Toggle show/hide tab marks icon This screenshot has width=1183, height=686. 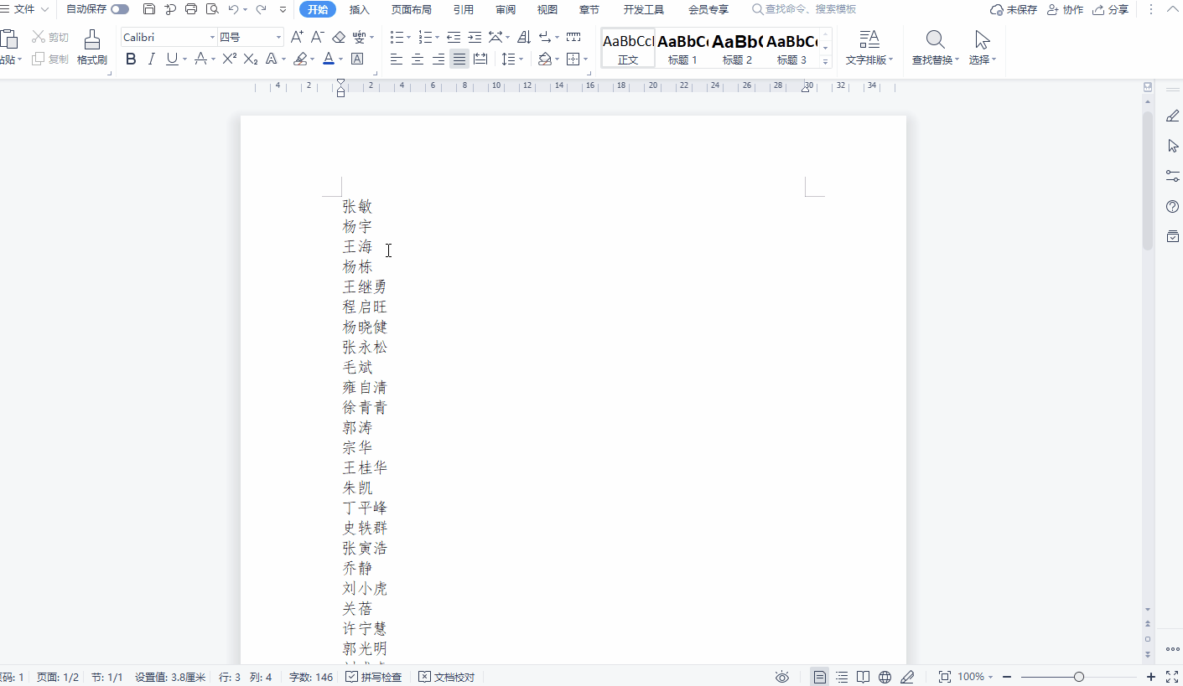click(x=573, y=37)
